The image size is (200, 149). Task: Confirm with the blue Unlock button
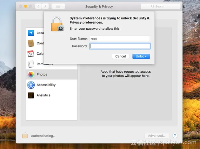(x=141, y=57)
